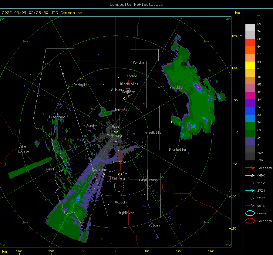
Task: Click the magenta 18TS arrow icon
Action: pyautogui.click(x=250, y=206)
